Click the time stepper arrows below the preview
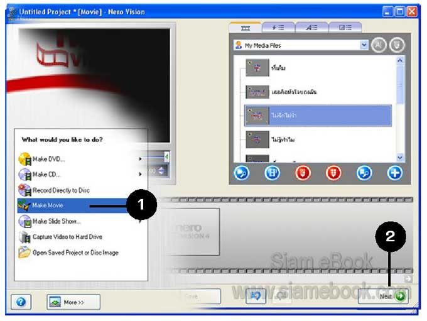This screenshot has width=427, height=321. [x=161, y=171]
